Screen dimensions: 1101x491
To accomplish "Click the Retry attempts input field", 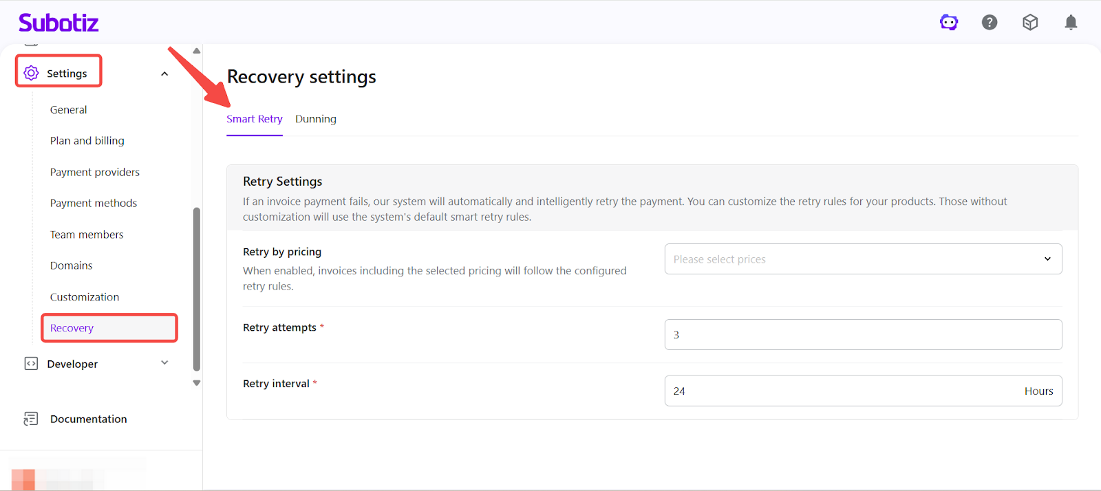I will pos(863,335).
